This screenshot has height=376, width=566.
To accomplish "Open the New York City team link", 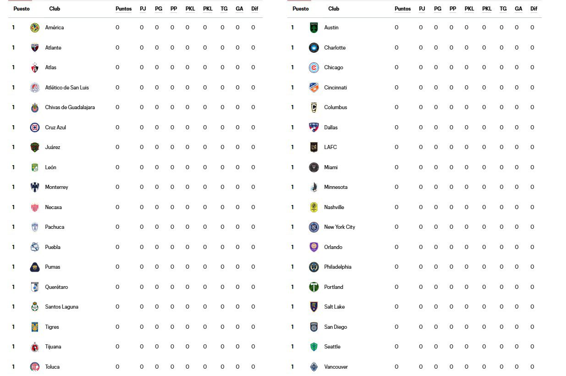I will tap(340, 227).
